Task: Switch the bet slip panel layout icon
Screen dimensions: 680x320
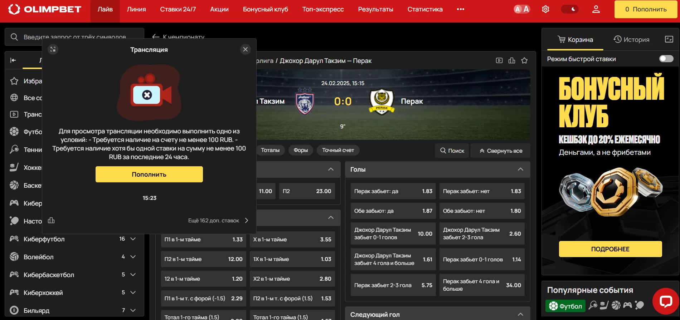Action: pyautogui.click(x=669, y=39)
